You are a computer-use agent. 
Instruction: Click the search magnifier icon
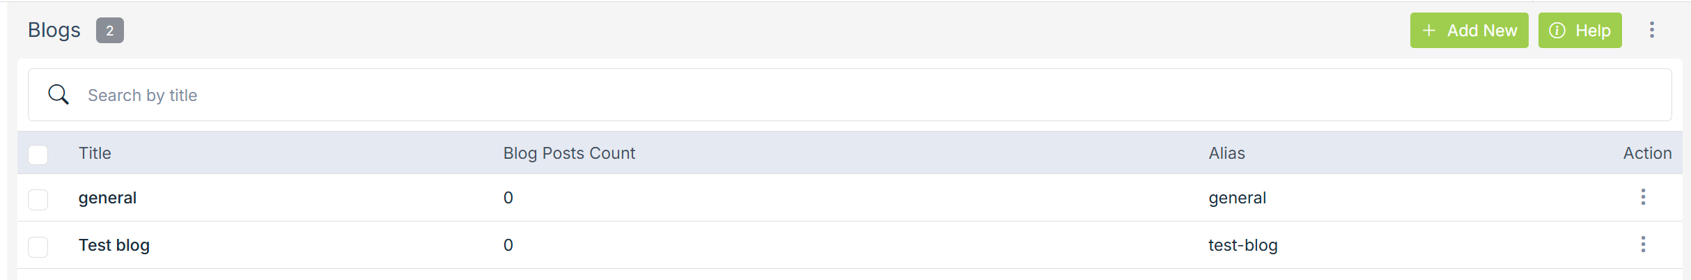pos(59,95)
